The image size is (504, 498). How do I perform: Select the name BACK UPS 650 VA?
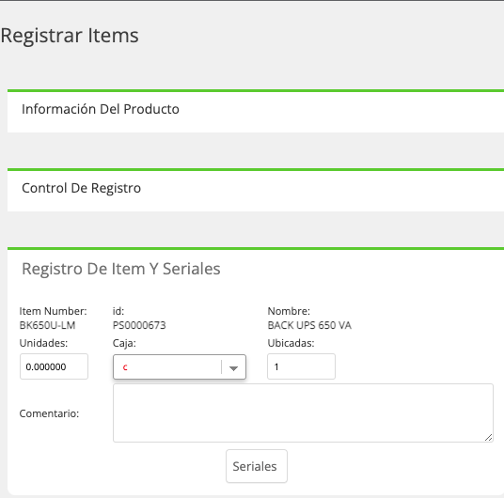click(309, 325)
